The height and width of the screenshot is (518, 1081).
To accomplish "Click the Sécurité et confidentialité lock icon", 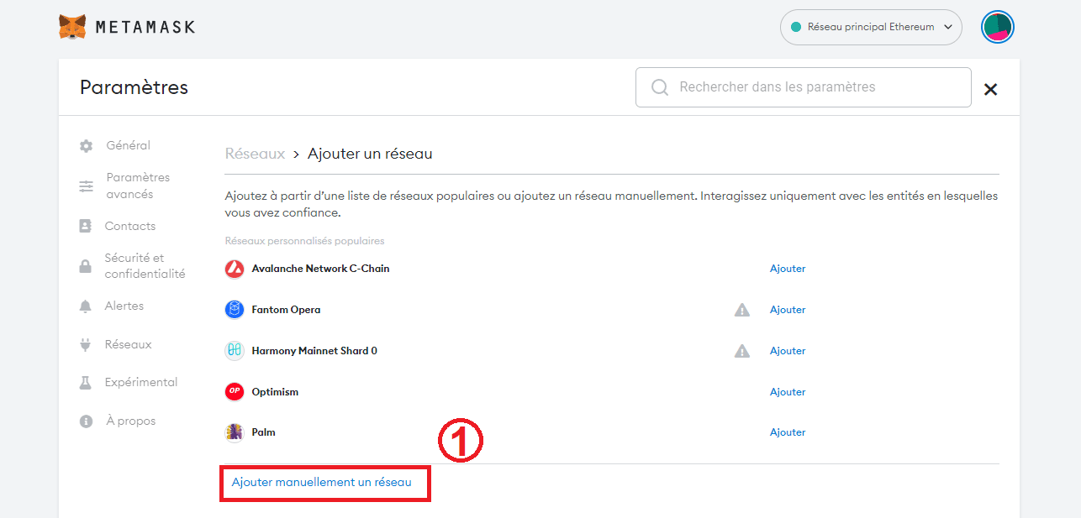I will click(86, 264).
